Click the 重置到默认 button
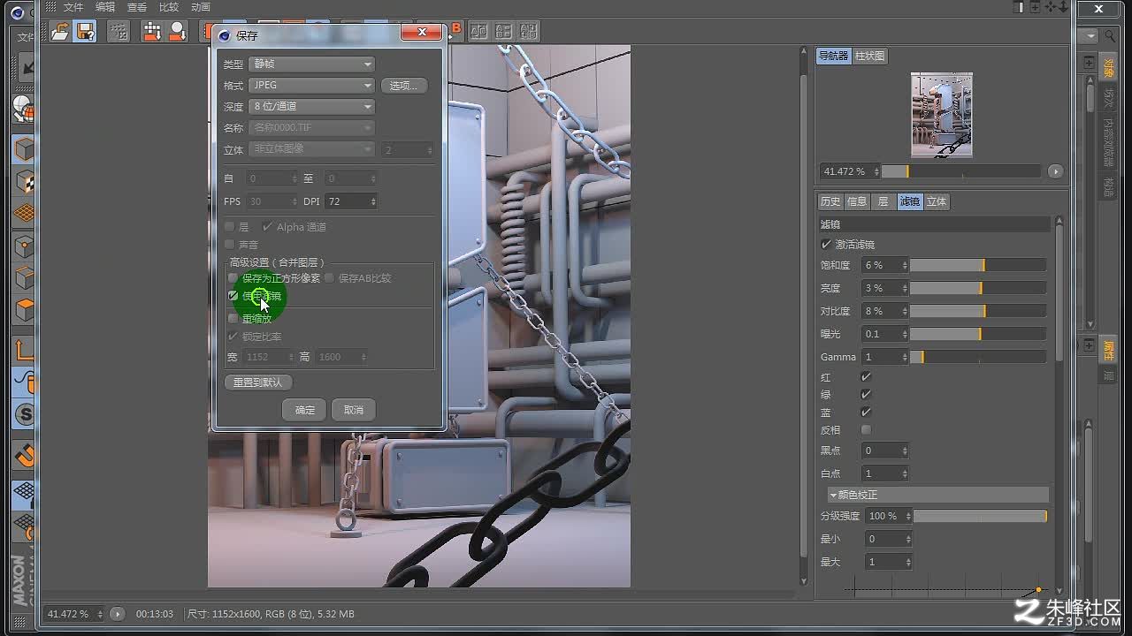 point(258,382)
